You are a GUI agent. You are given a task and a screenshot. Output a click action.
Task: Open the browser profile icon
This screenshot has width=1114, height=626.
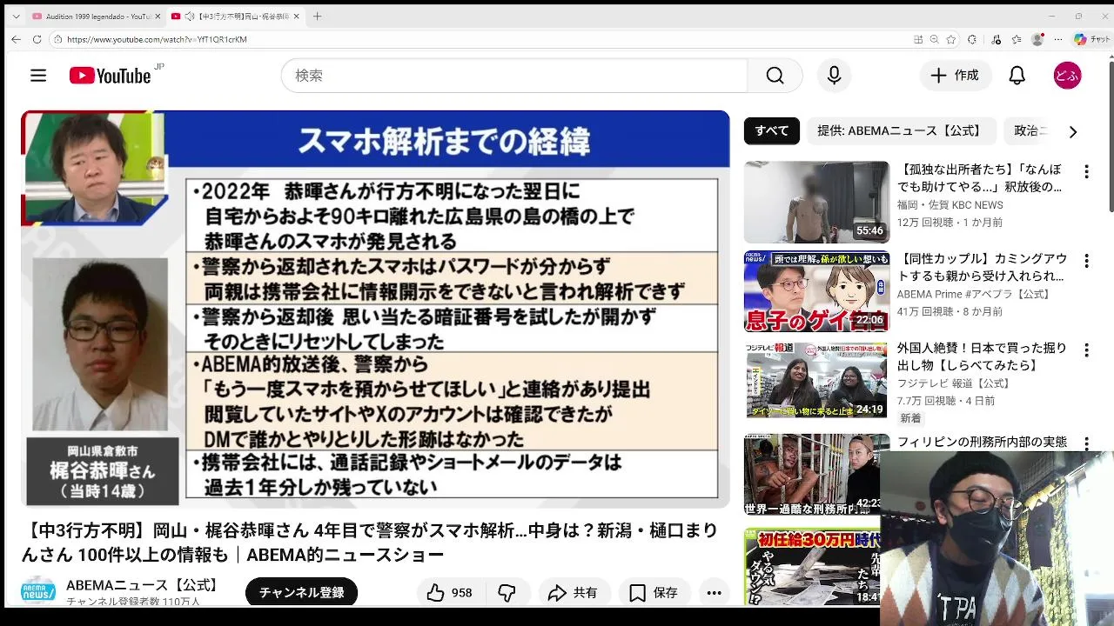click(x=1037, y=39)
